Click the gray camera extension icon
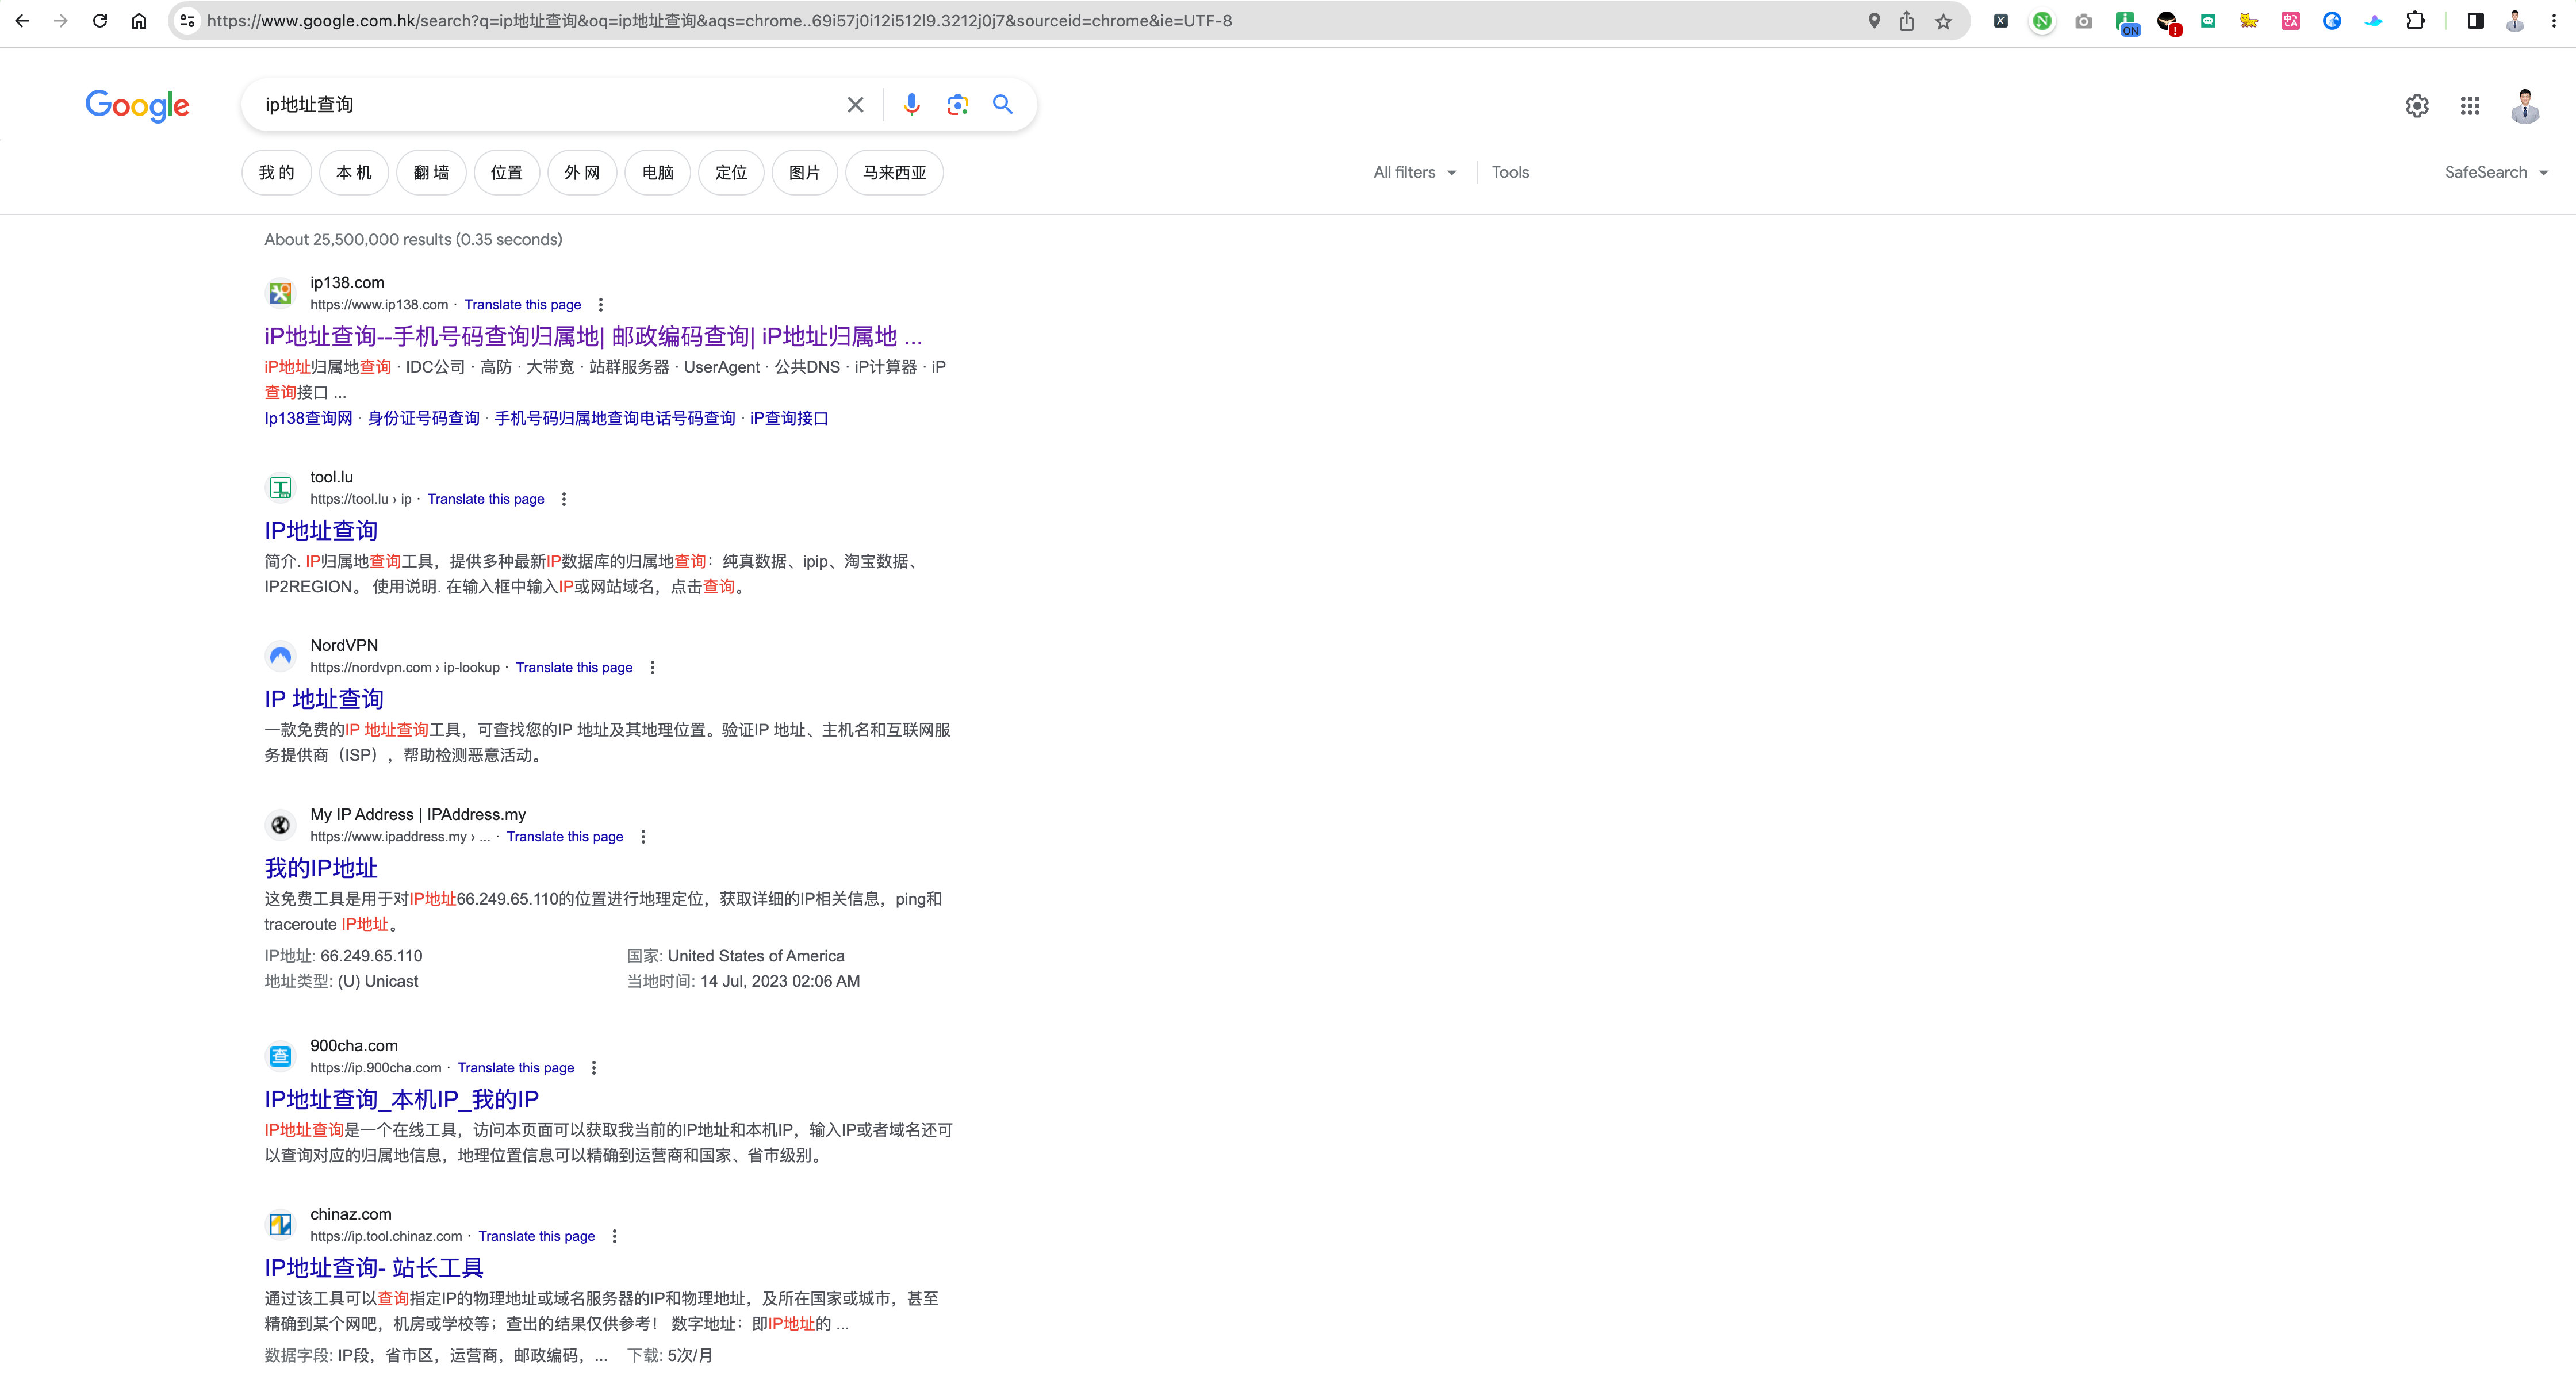The width and height of the screenshot is (2576, 1395). [x=2083, y=21]
